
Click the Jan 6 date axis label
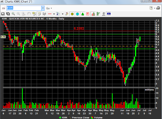3,112
